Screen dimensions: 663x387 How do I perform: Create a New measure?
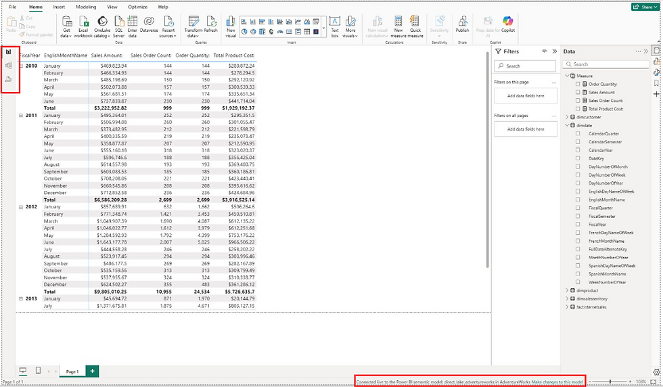coord(398,27)
